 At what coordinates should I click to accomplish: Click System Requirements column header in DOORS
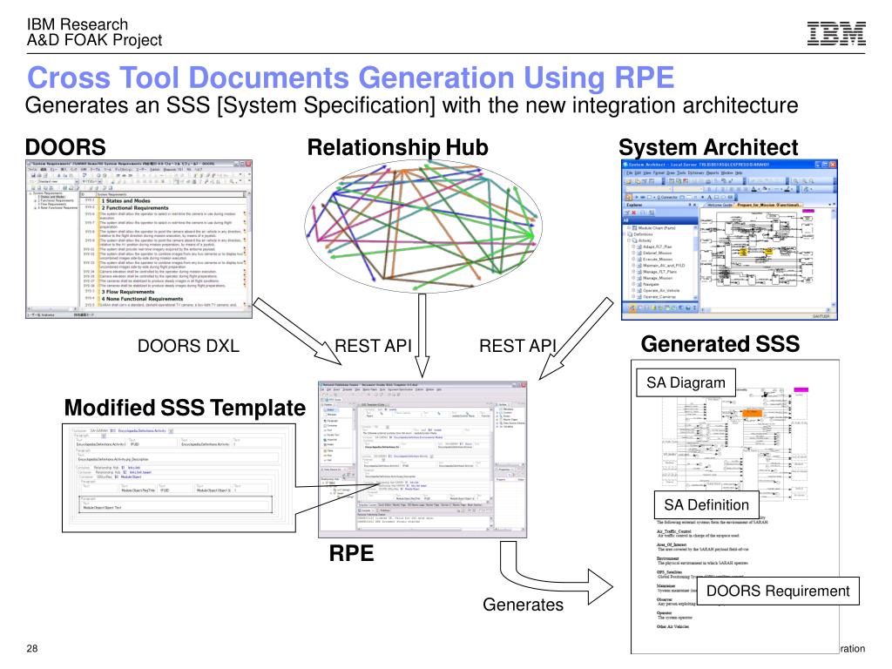click(171, 194)
